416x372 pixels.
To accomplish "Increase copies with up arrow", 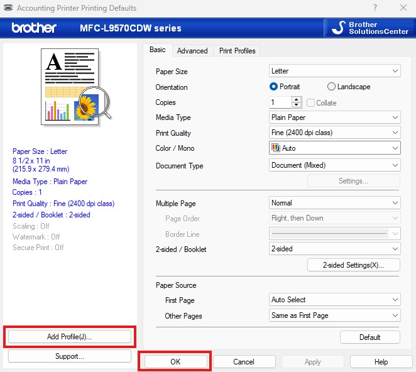I will click(x=297, y=100).
